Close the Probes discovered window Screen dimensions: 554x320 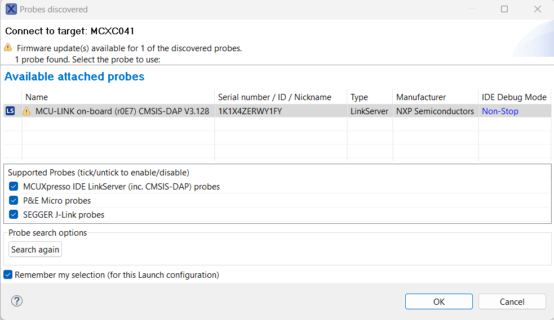[538, 10]
